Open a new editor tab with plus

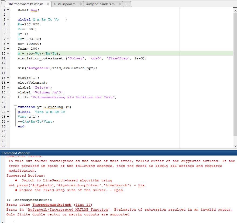coord(127,4)
